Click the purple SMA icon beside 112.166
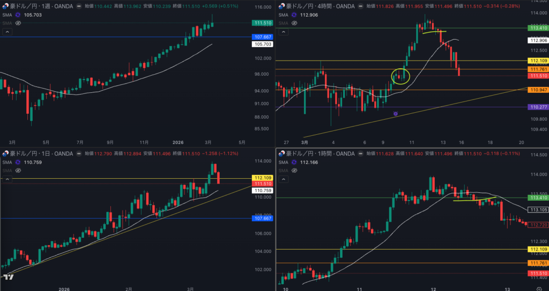 (294, 162)
